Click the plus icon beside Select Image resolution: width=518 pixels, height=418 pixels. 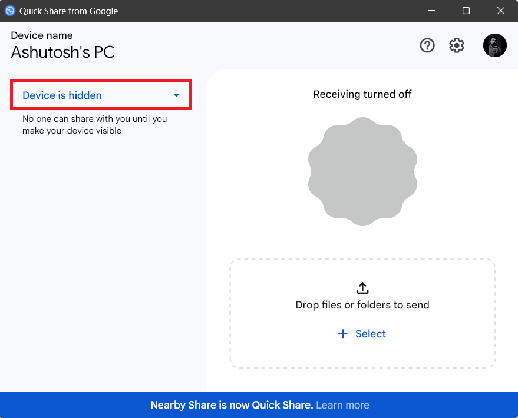tap(343, 334)
